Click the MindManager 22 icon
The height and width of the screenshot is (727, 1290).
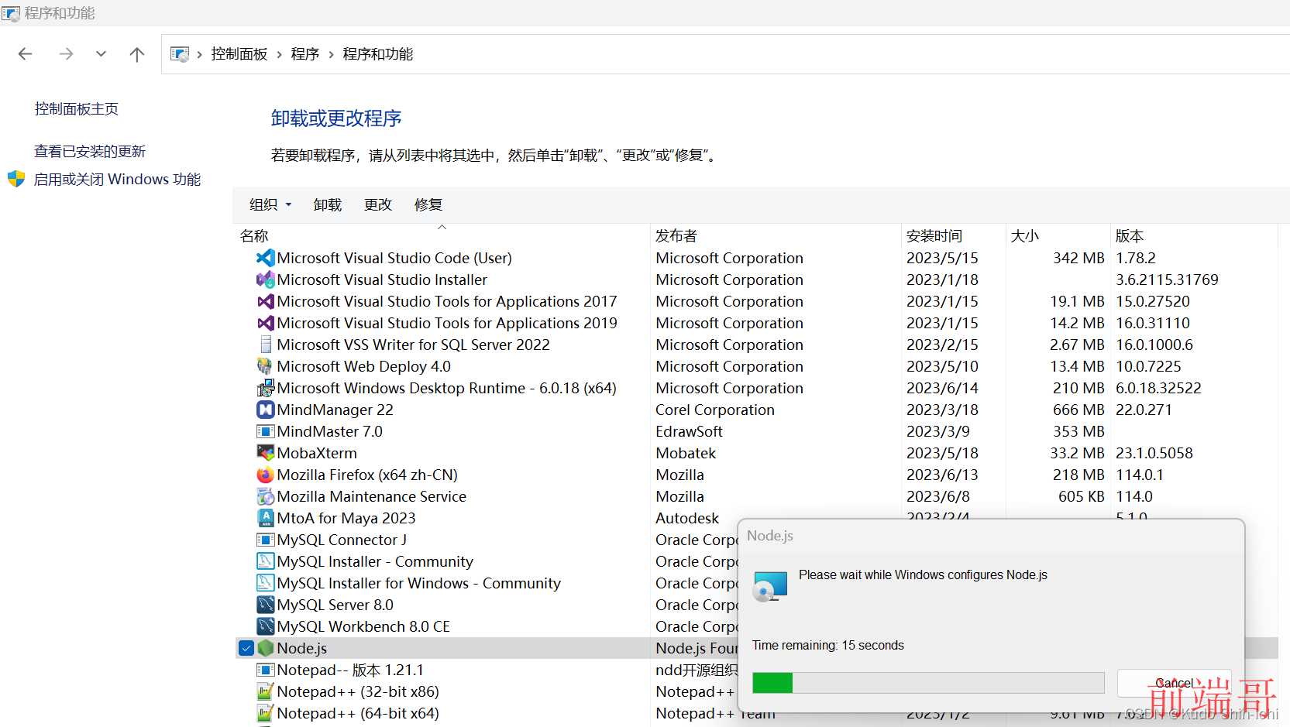266,410
